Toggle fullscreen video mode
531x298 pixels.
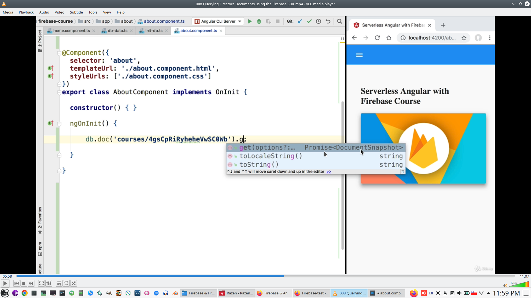41,283
